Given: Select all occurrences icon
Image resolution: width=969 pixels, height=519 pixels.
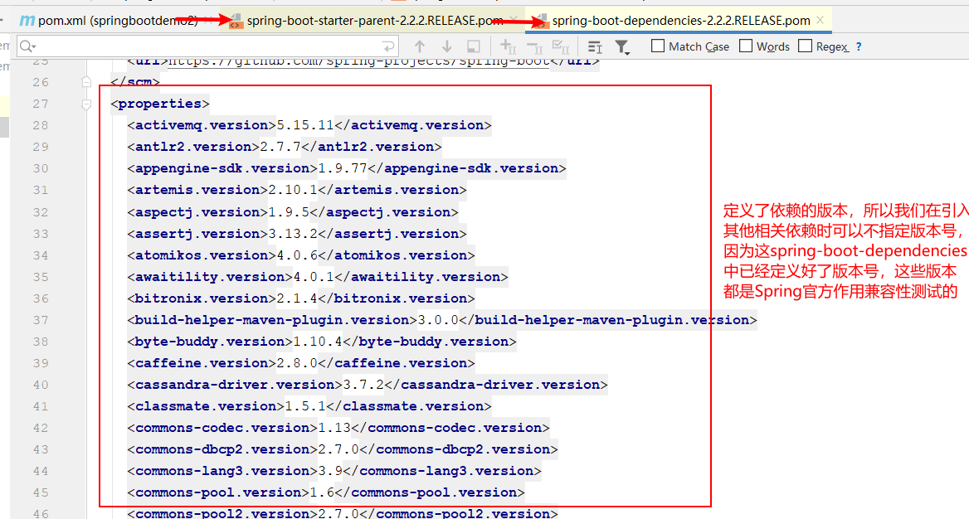Looking at the screenshot, I should pos(561,46).
